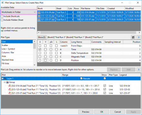142x115 pixels.
Task: Collapse Layer 1 tree node
Action: [3, 79]
